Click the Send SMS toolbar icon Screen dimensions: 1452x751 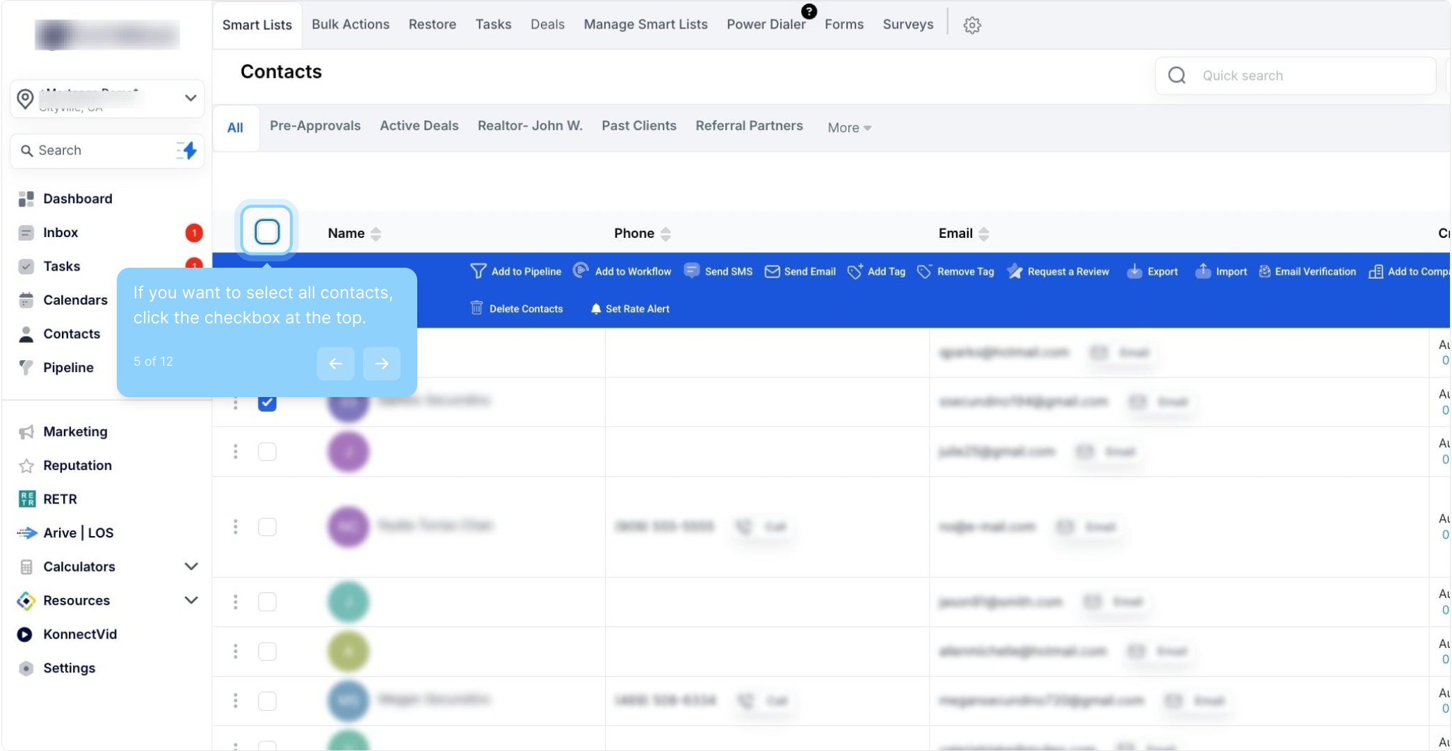pyautogui.click(x=691, y=271)
